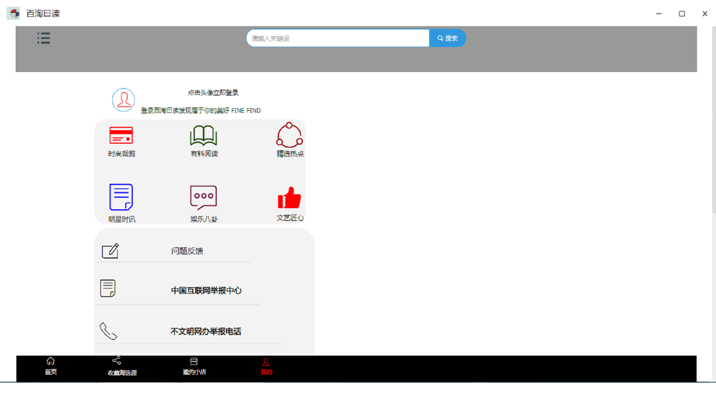Open the 时尚裁剪 card icon
Screen dimensions: 716x403
pos(121,135)
